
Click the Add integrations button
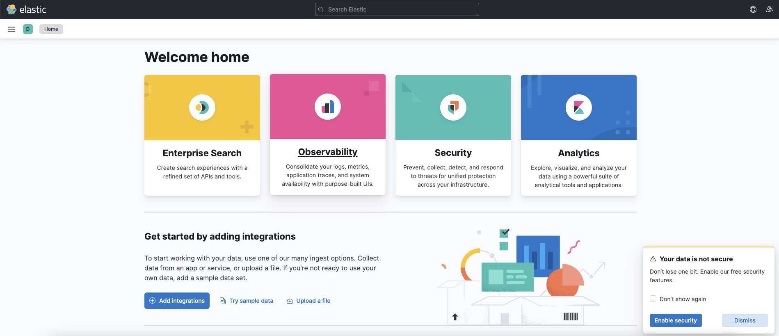click(177, 301)
